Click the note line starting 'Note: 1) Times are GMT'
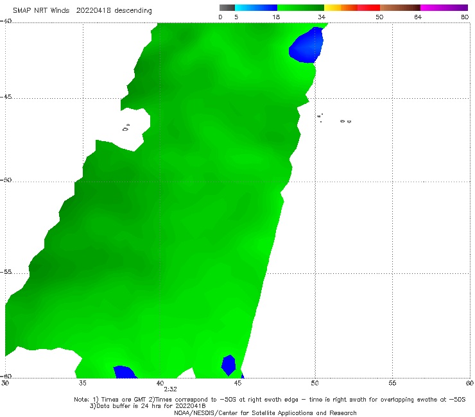Image resolution: width=475 pixels, height=417 pixels. pos(270,400)
